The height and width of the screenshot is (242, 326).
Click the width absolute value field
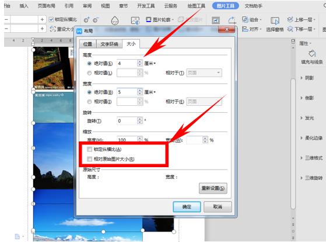pyautogui.click(x=127, y=92)
